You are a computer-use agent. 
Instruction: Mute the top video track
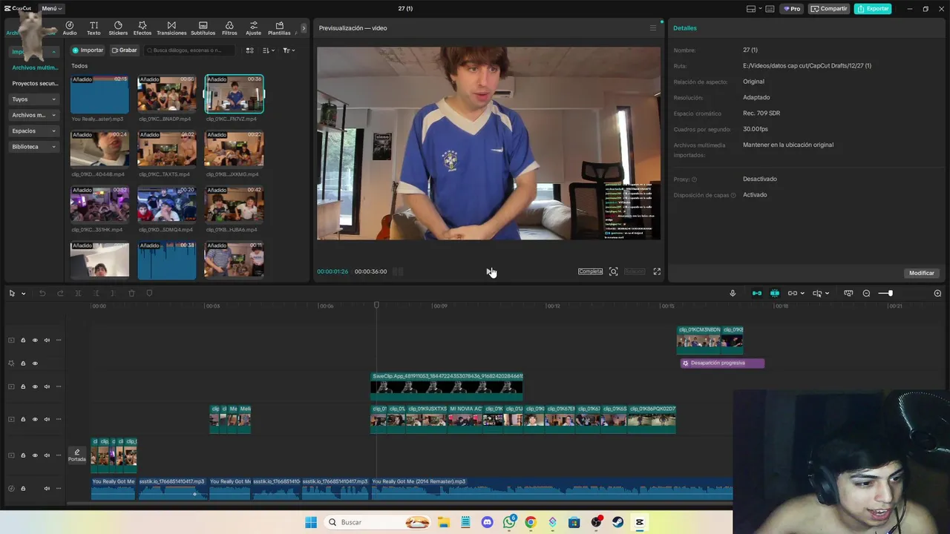[x=47, y=340]
